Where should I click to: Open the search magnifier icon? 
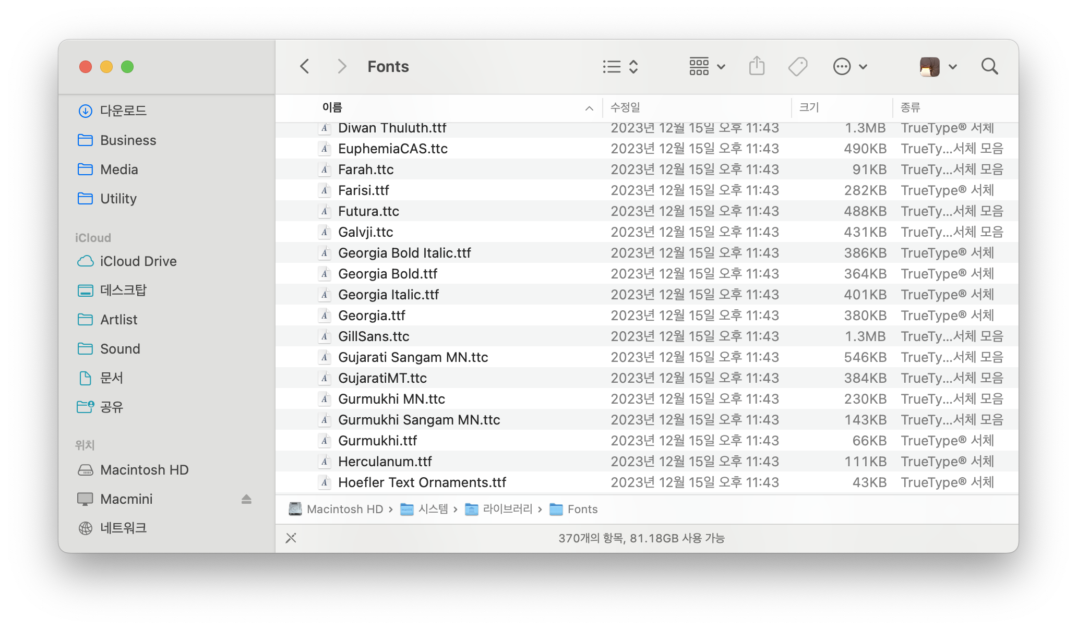(989, 67)
